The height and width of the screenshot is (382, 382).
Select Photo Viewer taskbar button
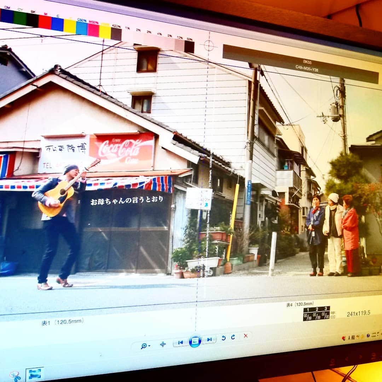pos(35,374)
